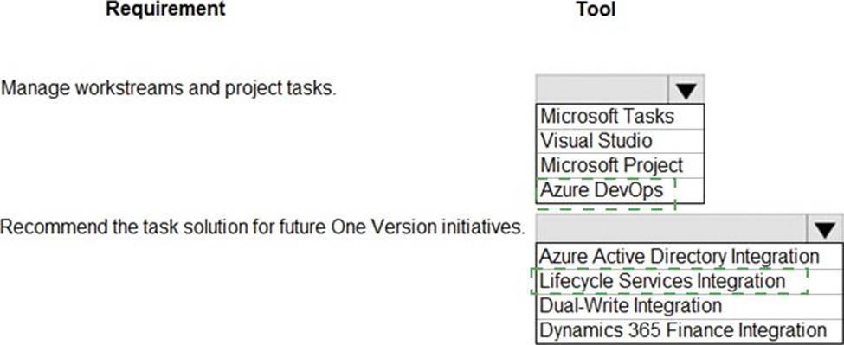
Task: Click the Manage workstreams and project tasks text
Action: point(169,88)
